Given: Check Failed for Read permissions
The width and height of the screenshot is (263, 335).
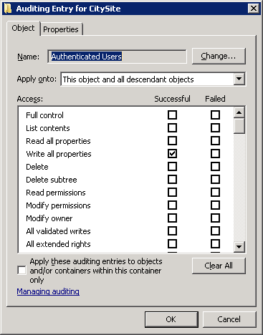Looking at the screenshot, I should 215,193.
